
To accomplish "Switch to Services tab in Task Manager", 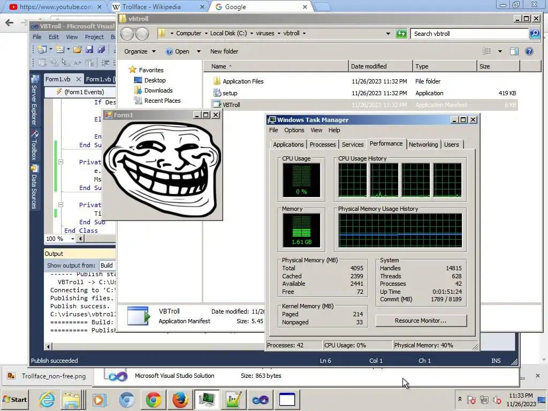I will [x=353, y=144].
